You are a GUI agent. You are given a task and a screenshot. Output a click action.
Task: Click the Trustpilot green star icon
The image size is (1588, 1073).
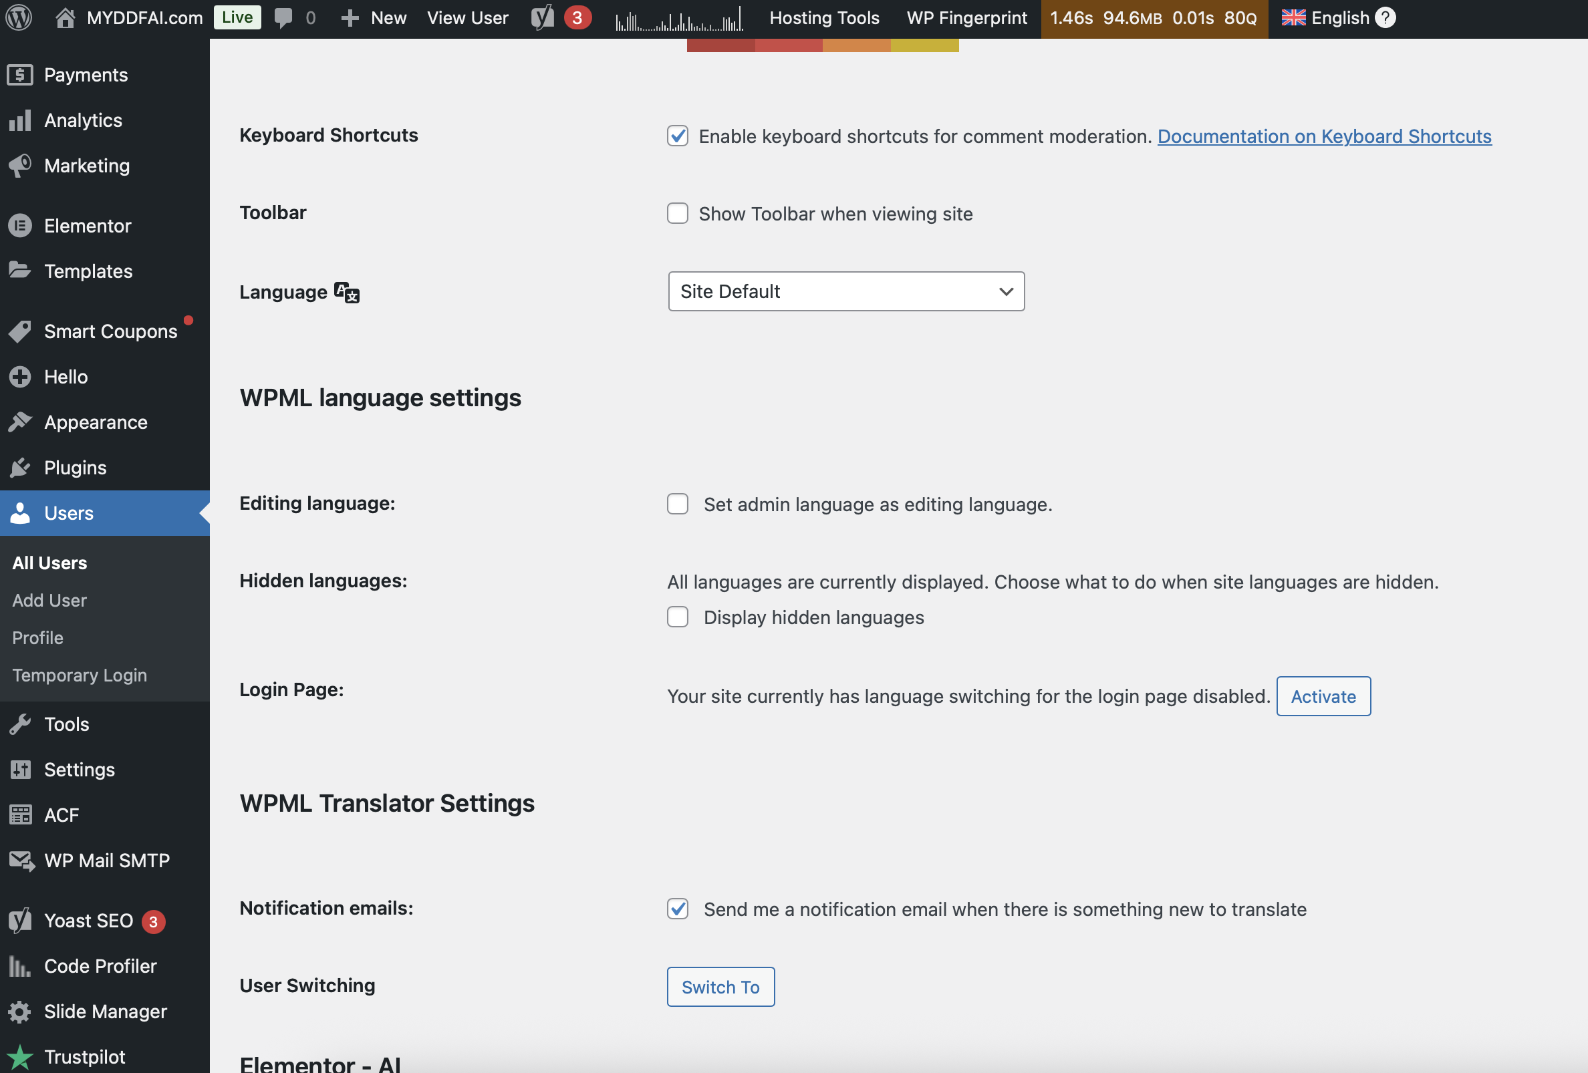(20, 1057)
